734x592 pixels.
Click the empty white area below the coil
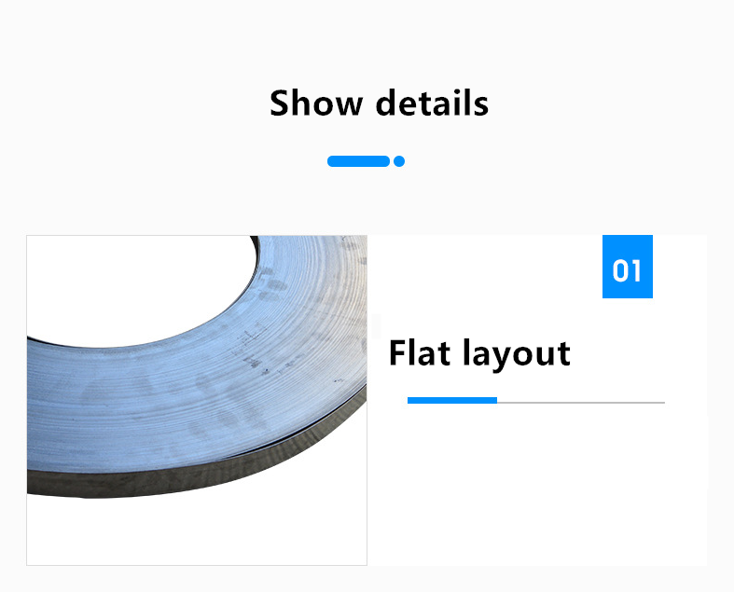coord(197,531)
